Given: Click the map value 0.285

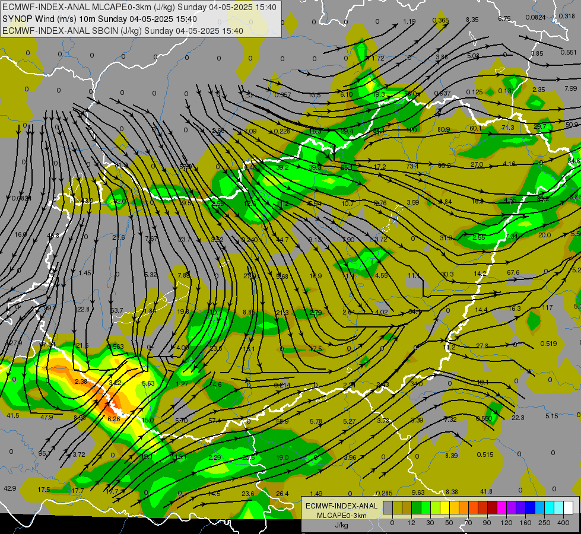Looking at the screenshot, I should click(384, 493).
